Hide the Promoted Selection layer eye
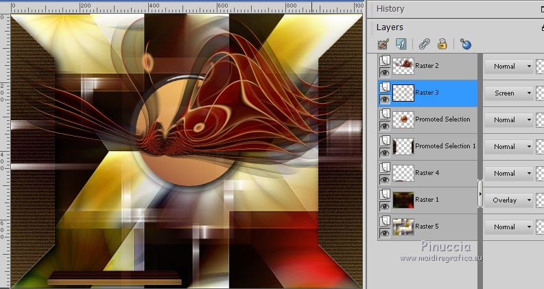This screenshot has height=289, width=544. (384, 126)
